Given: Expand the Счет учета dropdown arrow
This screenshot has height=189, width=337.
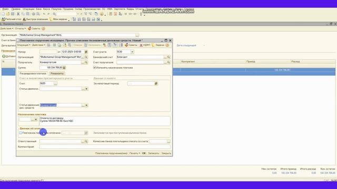Looking at the screenshot, I should tap(132, 52).
